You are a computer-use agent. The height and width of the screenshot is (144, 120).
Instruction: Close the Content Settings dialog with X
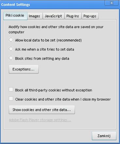[x=111, y=3]
